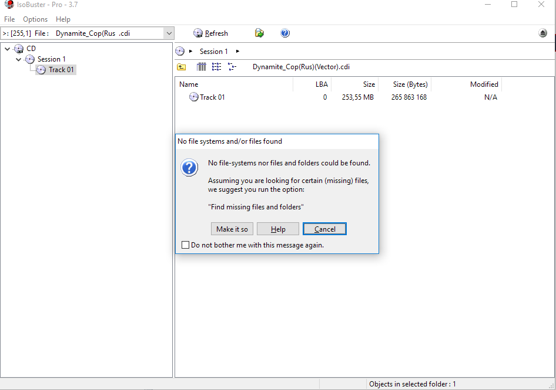Collapse the Session 1 tree node chevron
Viewport: 556px width, 390px height.
coord(19,59)
